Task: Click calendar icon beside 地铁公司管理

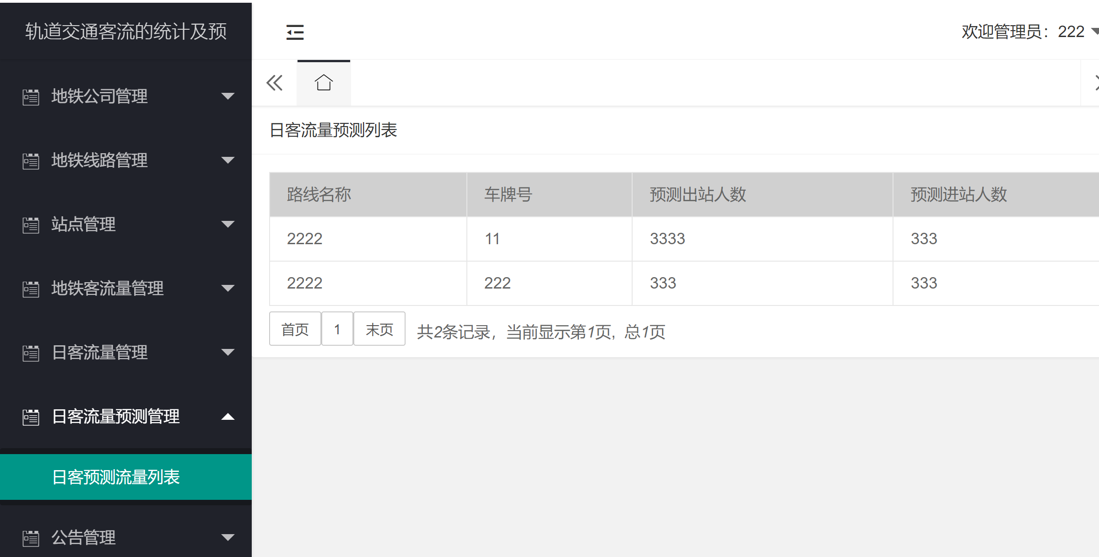Action: pyautogui.click(x=31, y=97)
